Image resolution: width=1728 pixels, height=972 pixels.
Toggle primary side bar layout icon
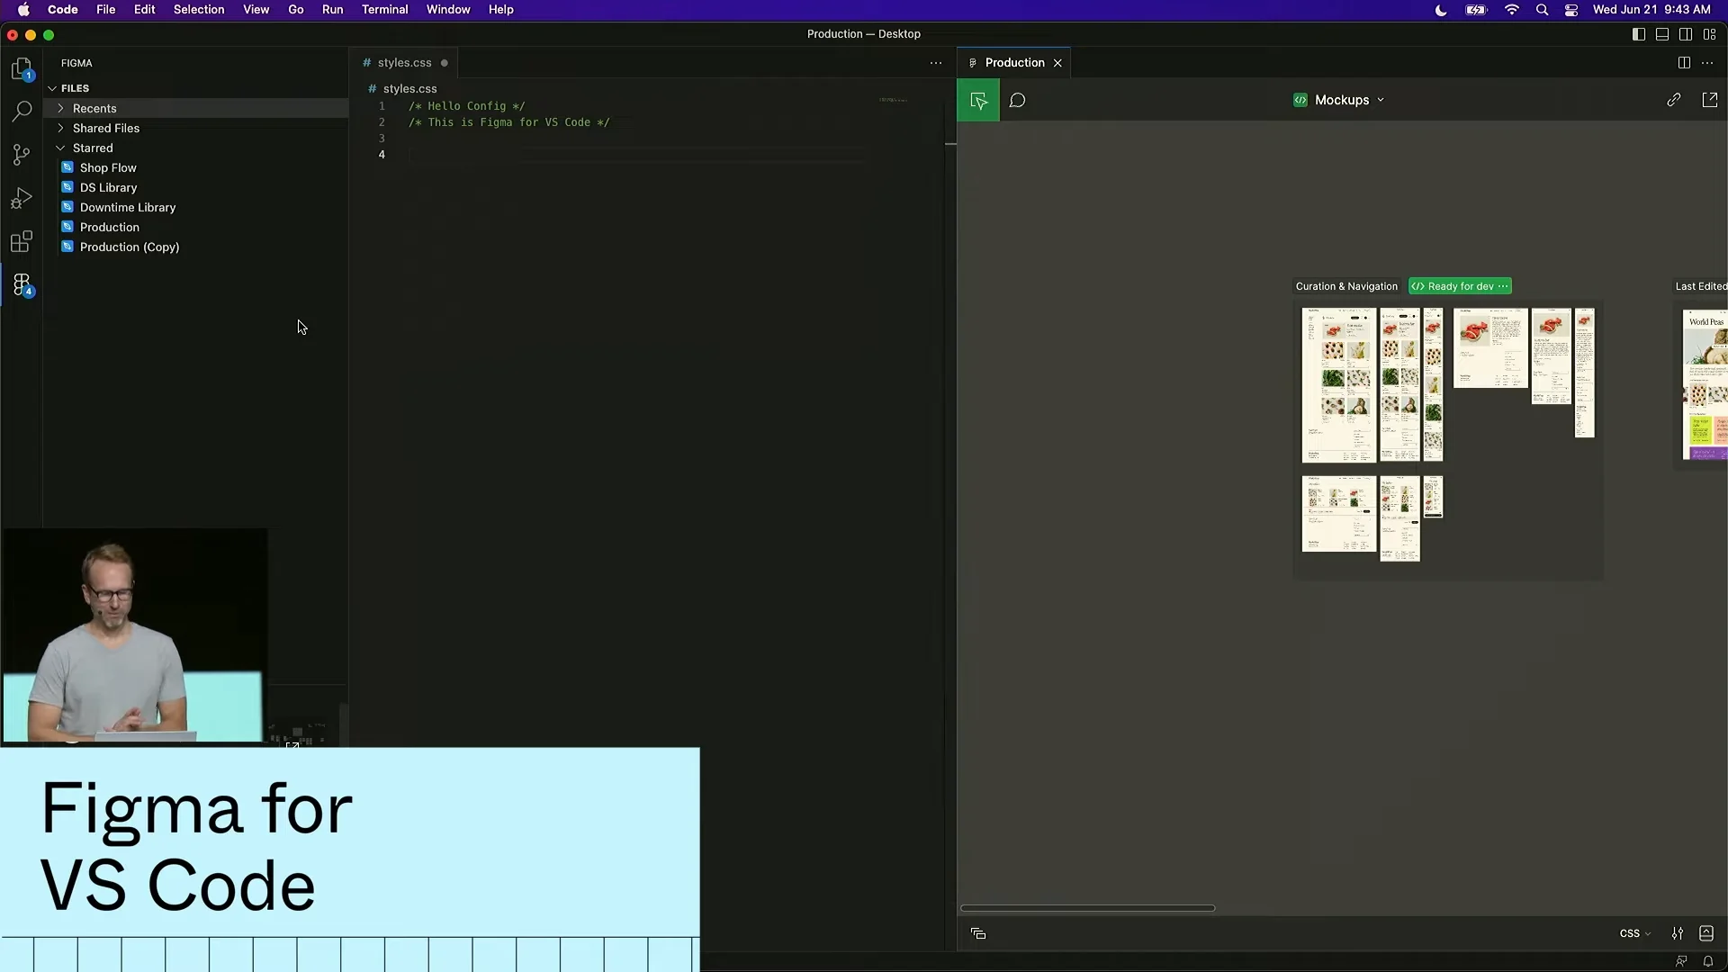[x=1639, y=34]
